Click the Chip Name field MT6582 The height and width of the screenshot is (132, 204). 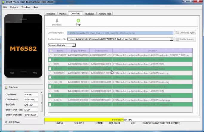tap(31, 95)
